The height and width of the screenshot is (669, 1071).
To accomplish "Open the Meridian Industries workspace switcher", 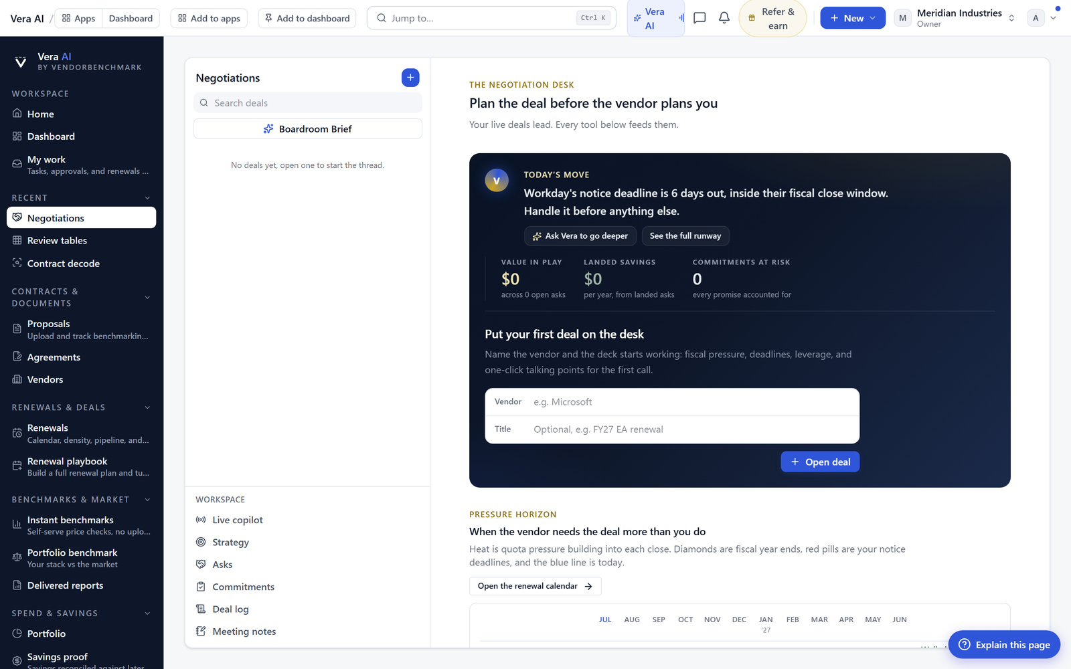I will [956, 18].
